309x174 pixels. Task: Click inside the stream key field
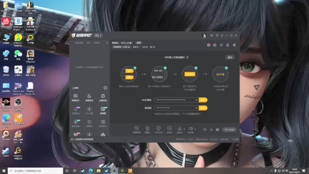176,108
